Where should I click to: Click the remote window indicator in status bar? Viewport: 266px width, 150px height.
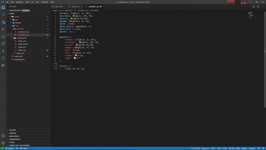(2, 148)
